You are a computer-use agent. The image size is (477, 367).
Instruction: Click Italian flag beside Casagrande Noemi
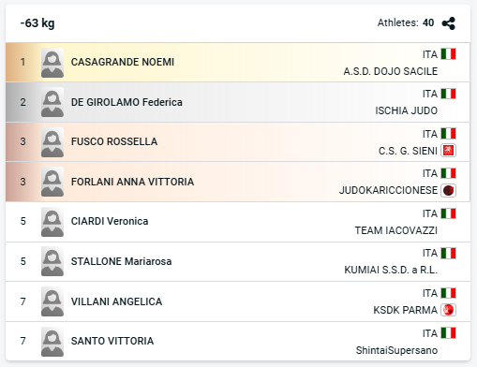coord(448,53)
